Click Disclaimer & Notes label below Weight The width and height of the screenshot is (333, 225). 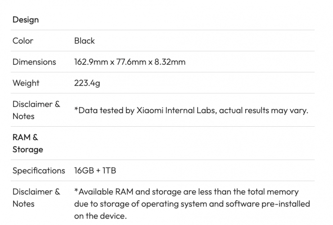(x=36, y=110)
